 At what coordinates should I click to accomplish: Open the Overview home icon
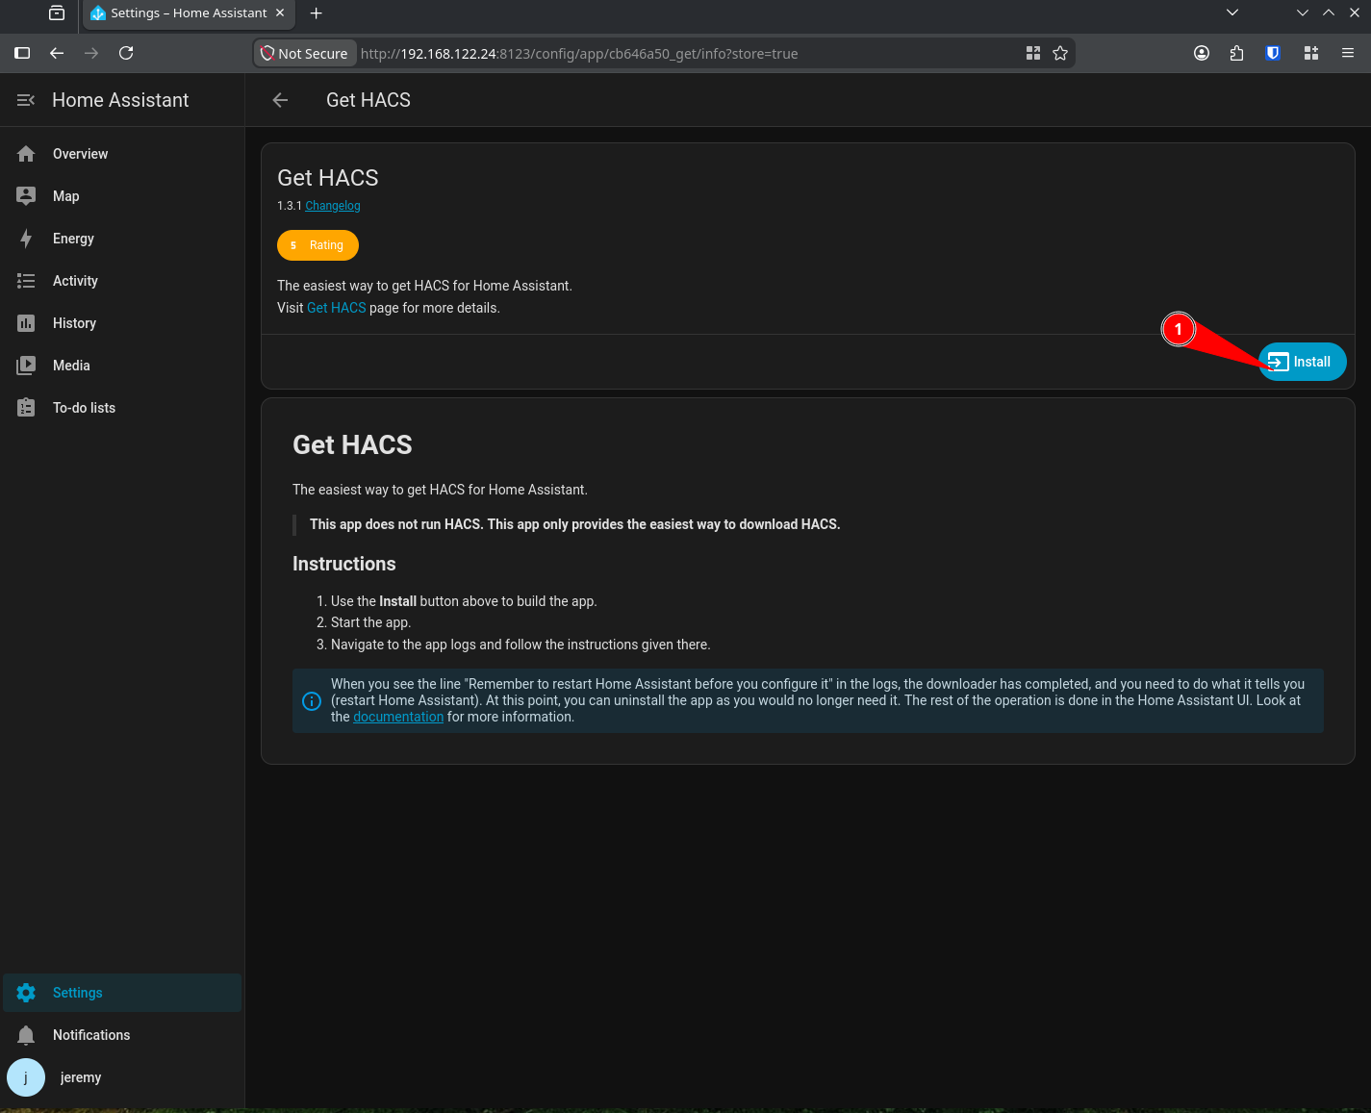[26, 154]
